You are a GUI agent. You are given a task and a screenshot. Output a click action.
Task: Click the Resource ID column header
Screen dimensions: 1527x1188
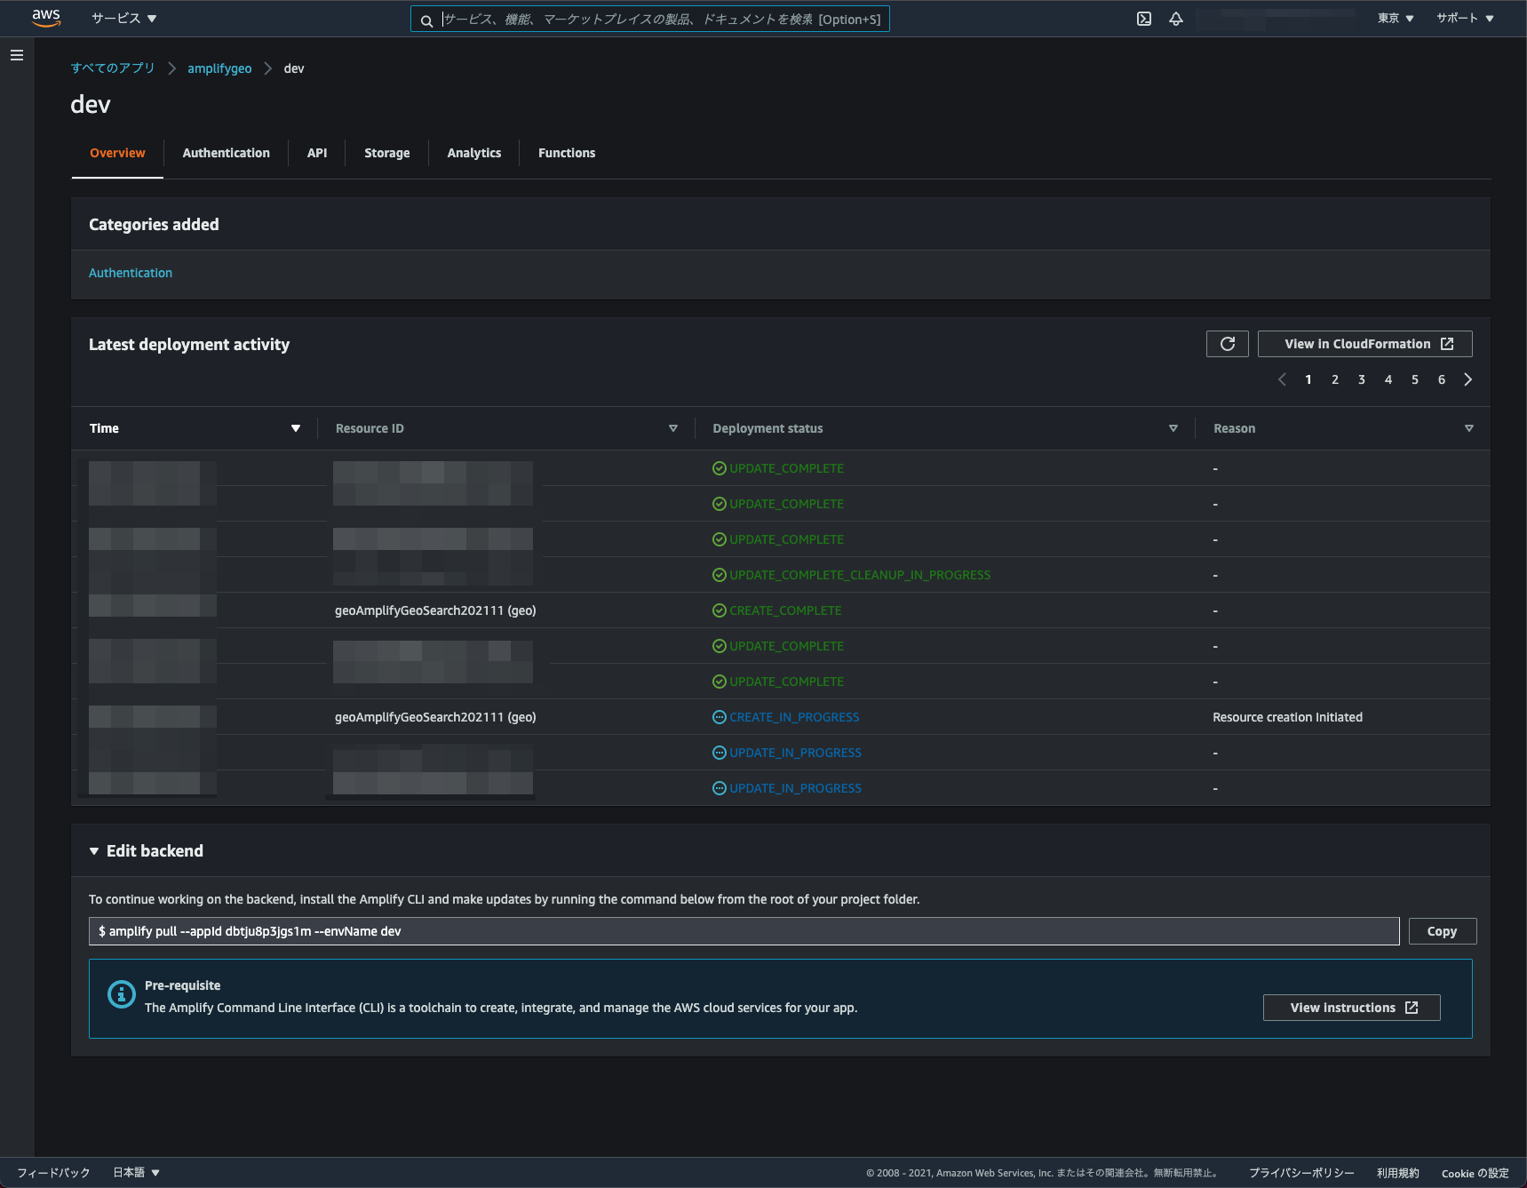point(370,428)
